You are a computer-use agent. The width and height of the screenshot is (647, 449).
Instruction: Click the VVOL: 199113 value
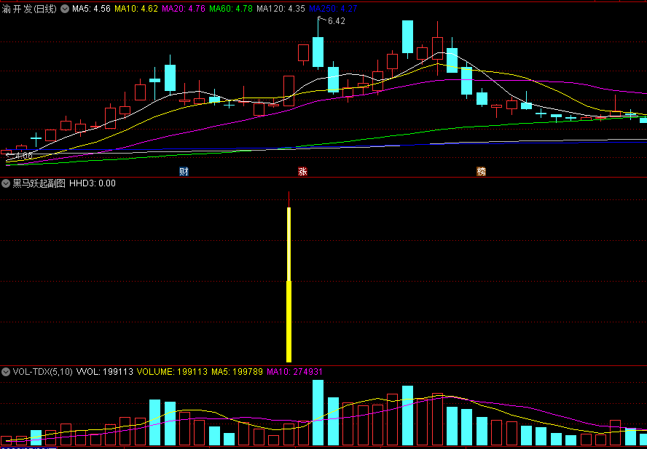[103, 372]
